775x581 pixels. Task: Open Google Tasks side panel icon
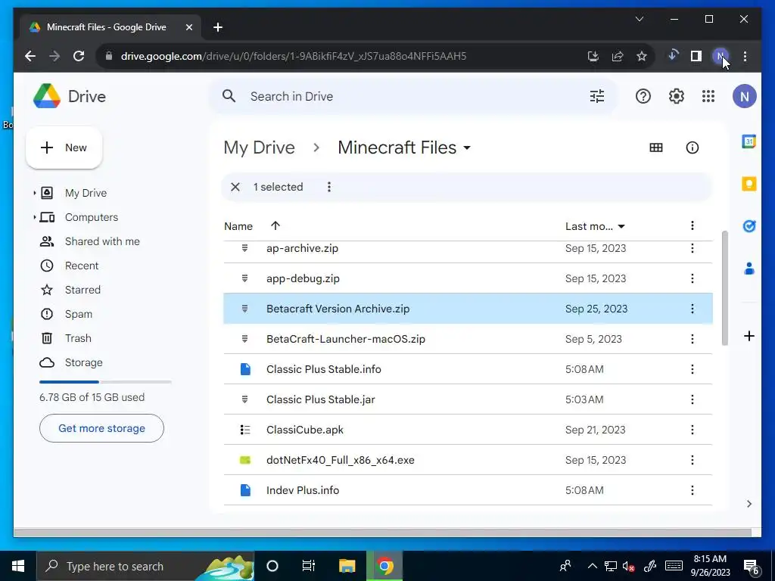tap(749, 226)
